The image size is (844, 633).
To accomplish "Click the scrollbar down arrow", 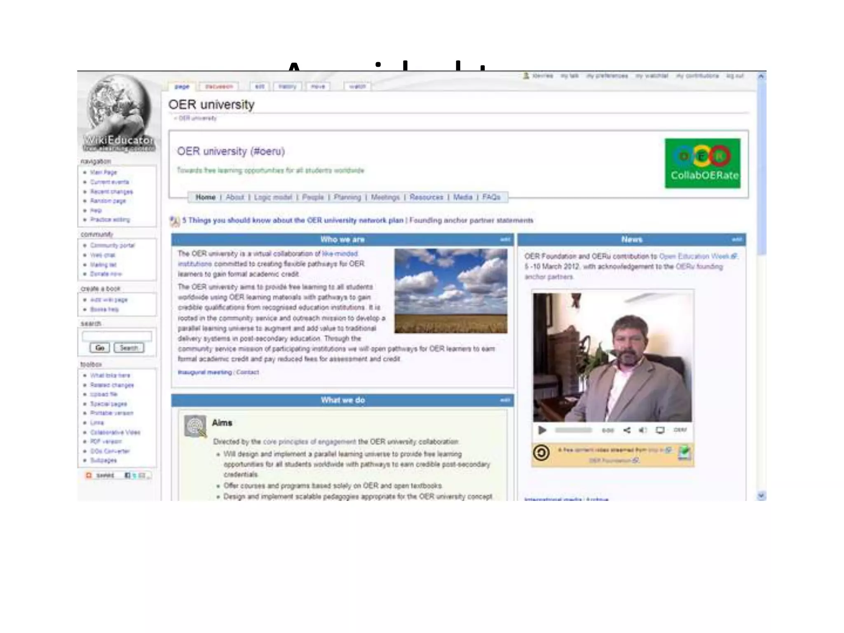I will [x=761, y=496].
